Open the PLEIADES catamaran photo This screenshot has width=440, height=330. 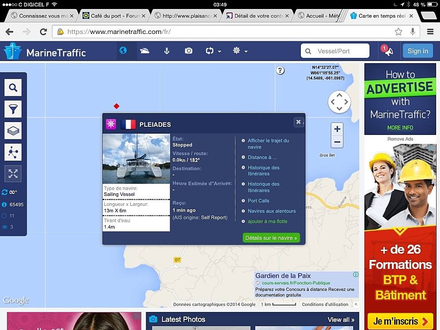click(136, 159)
